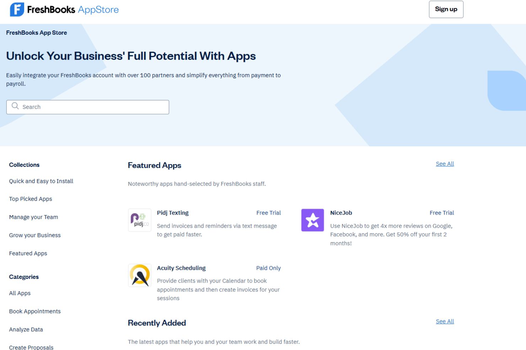Click the Free Trial label on Pidj Texting
Viewport: 526px width, 350px height.
tap(269, 213)
